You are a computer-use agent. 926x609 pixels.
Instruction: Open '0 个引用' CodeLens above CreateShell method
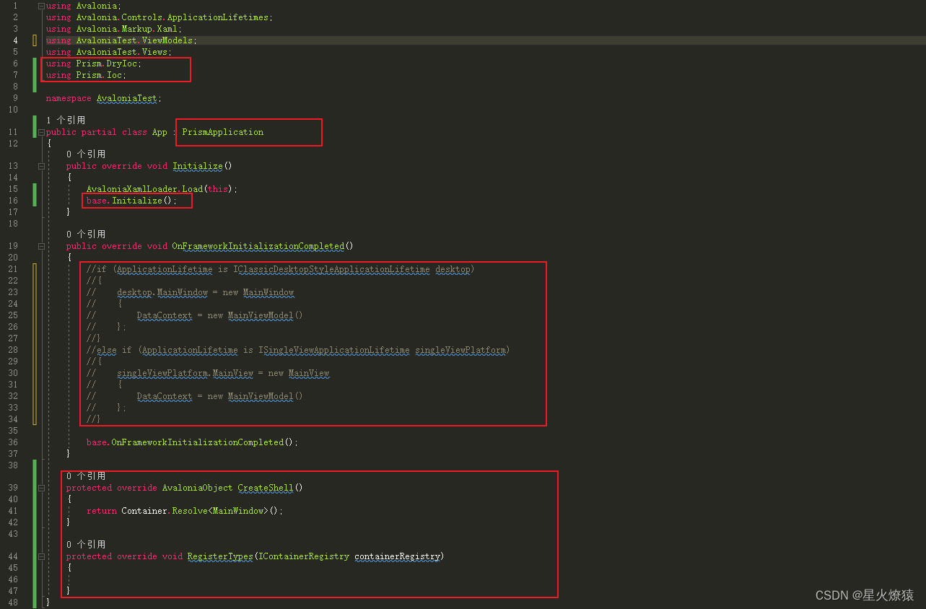[86, 476]
